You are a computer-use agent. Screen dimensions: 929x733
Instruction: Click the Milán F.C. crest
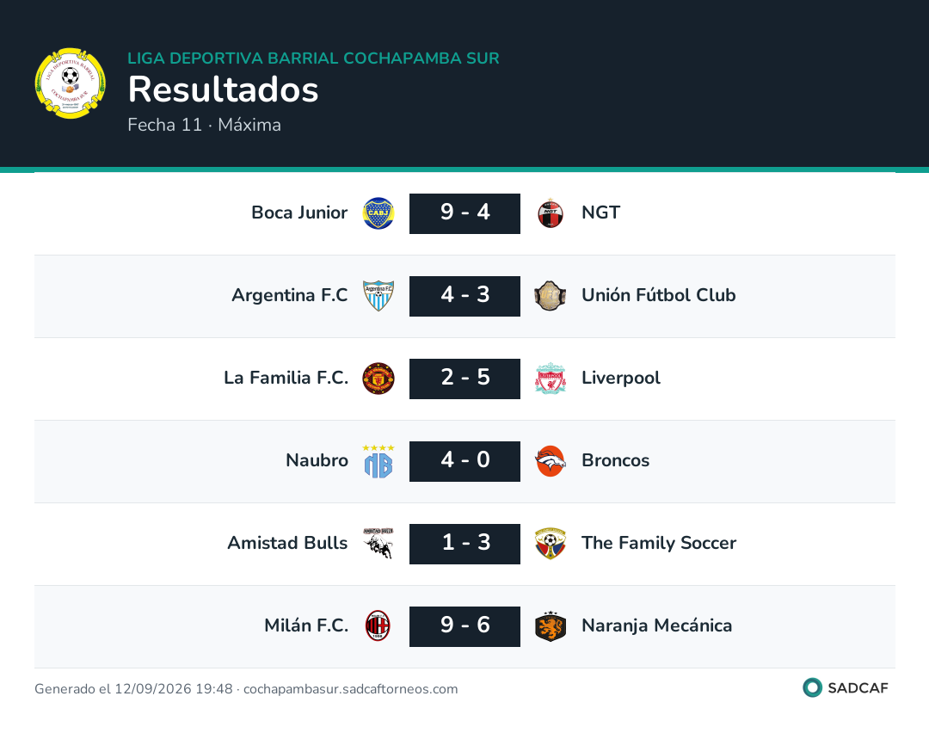point(378,626)
